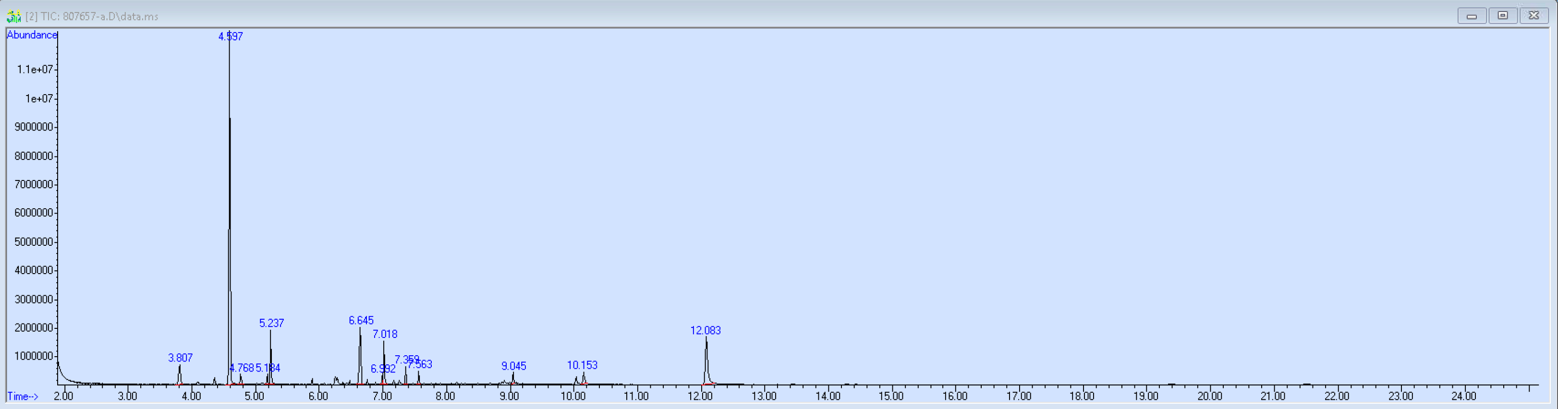Click the 5000000 abundance axis tick label

point(34,241)
